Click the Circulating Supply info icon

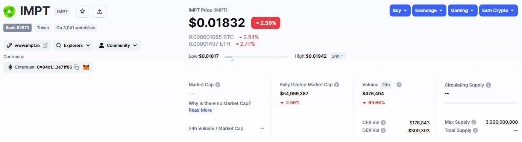pos(489,85)
